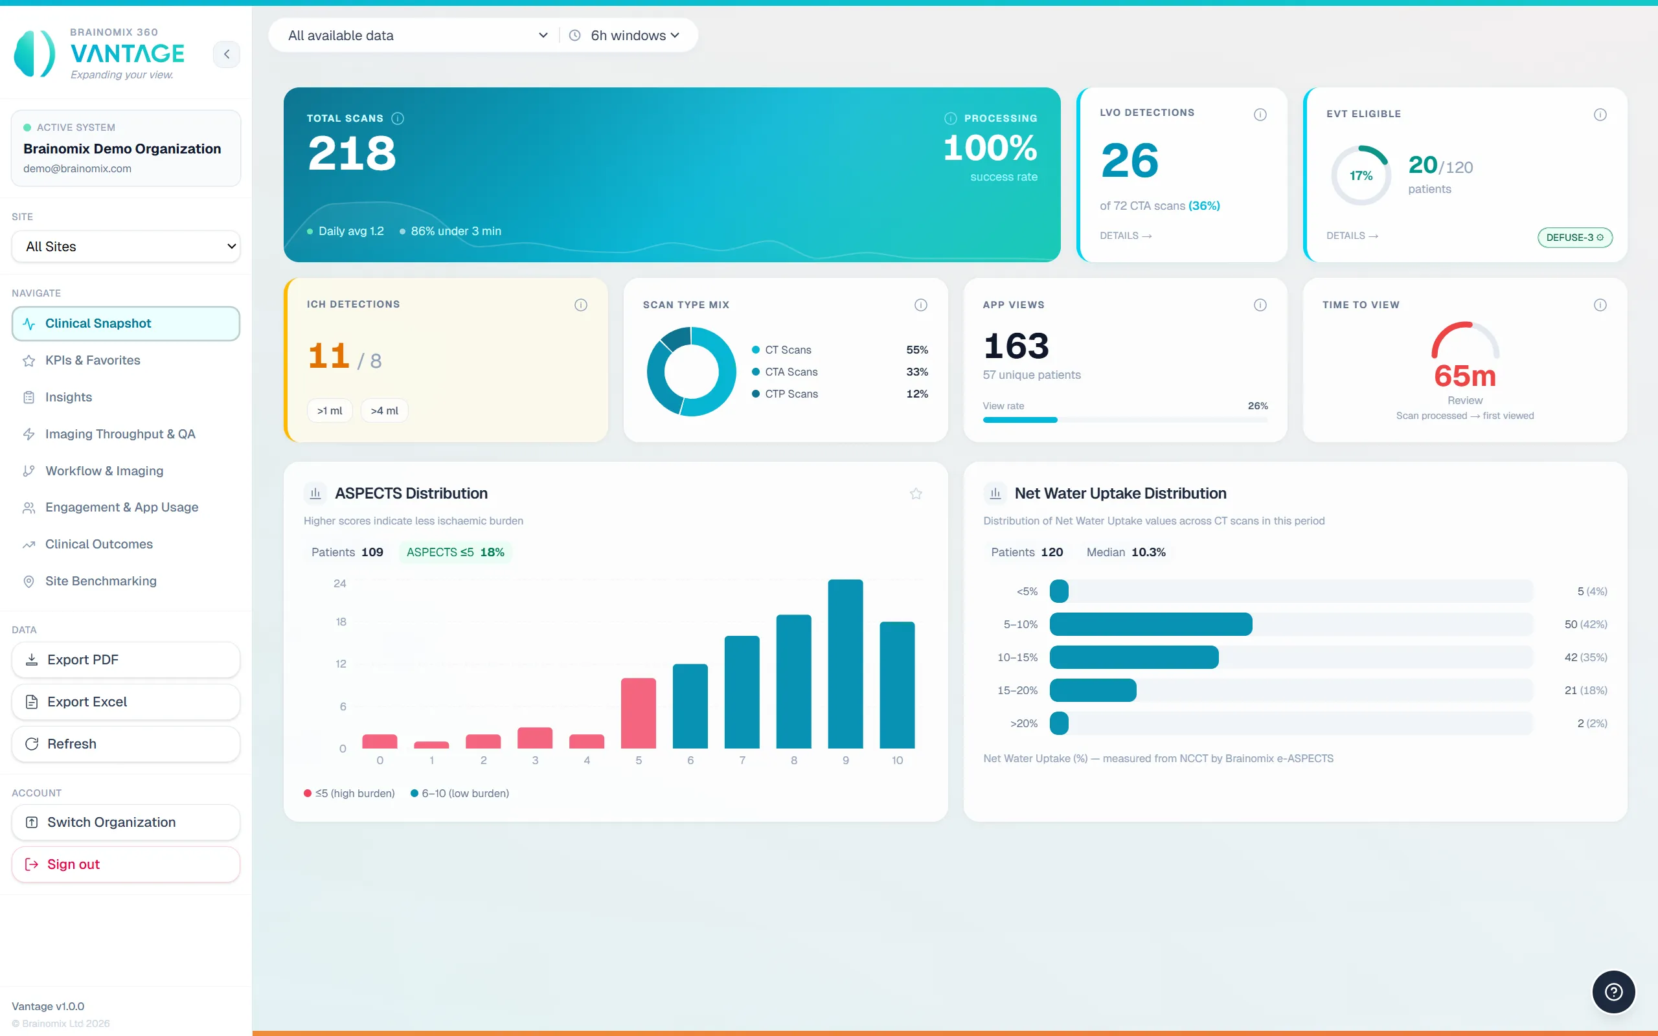Open Imaging Throughput & QA
Viewport: 1658px width, 1036px height.
[x=126, y=434]
